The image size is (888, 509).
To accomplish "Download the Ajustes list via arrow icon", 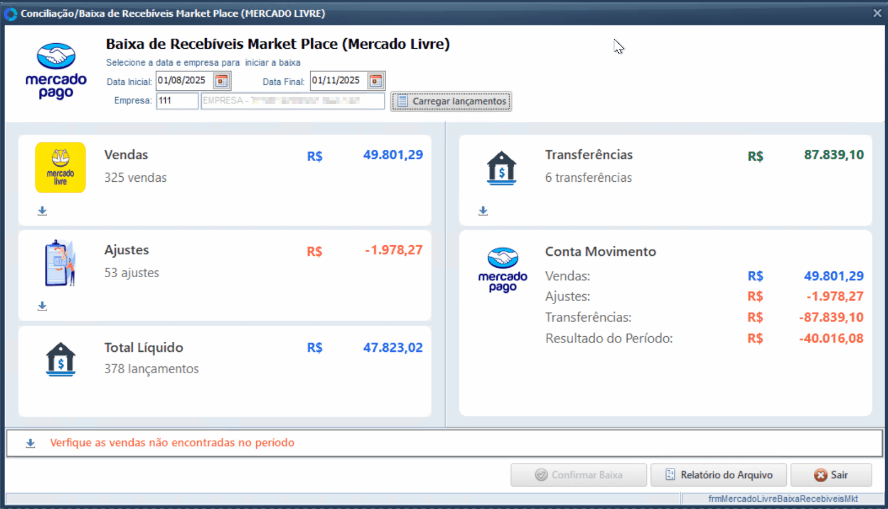I will click(42, 306).
